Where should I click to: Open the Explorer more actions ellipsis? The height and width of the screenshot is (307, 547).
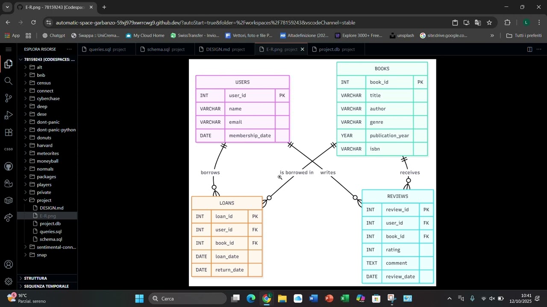point(69,49)
